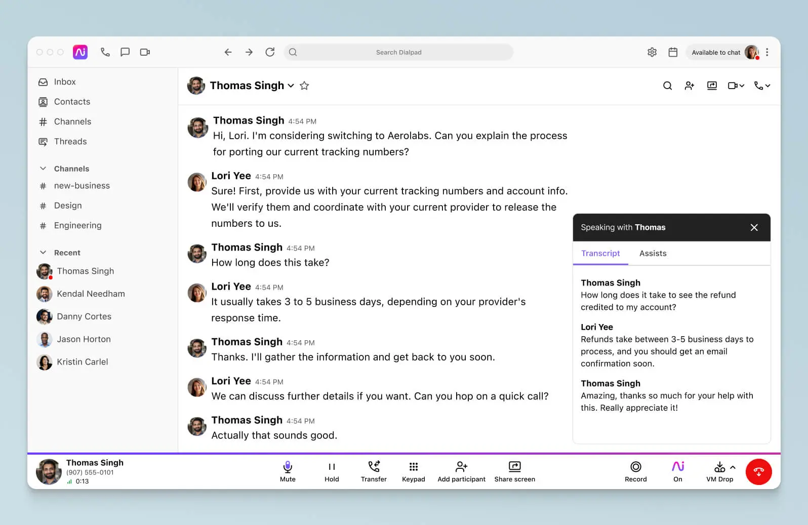Screen dimensions: 808x525
Task: Open the calendar icon
Action: [673, 52]
